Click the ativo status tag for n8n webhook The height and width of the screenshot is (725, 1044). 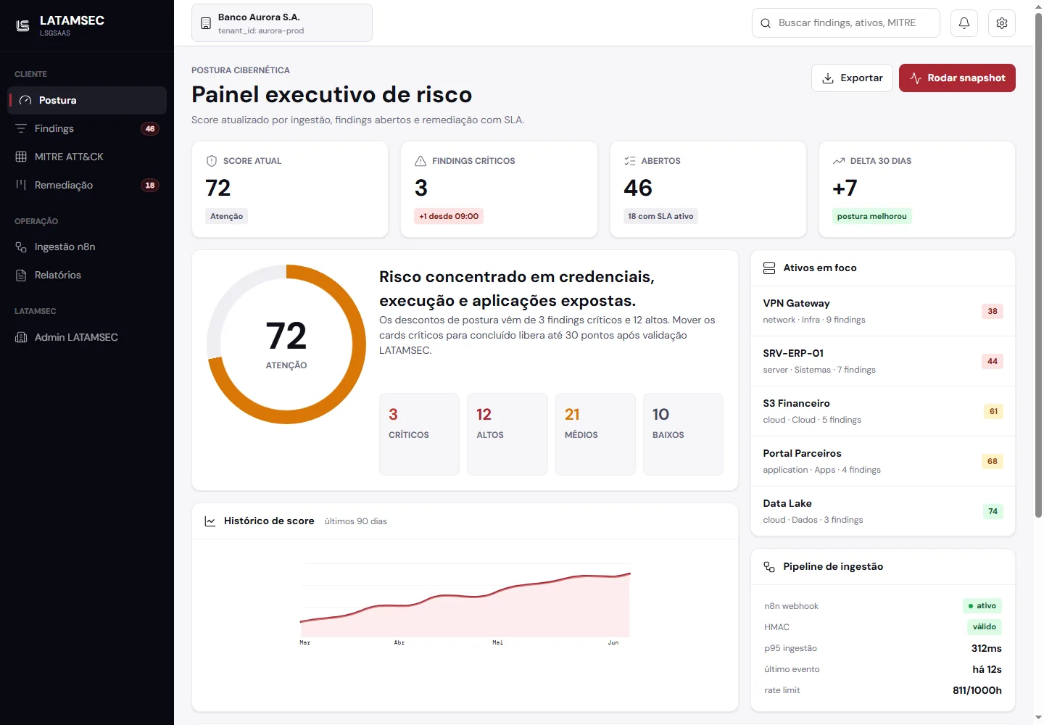tap(982, 606)
